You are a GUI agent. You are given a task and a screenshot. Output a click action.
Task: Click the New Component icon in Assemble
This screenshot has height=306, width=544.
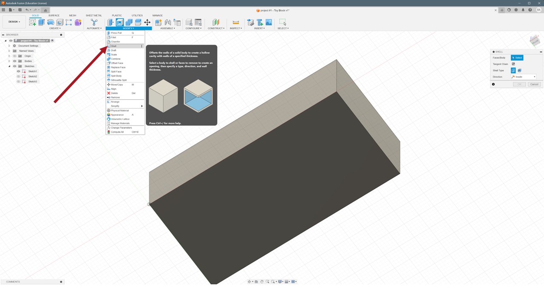(x=159, y=22)
